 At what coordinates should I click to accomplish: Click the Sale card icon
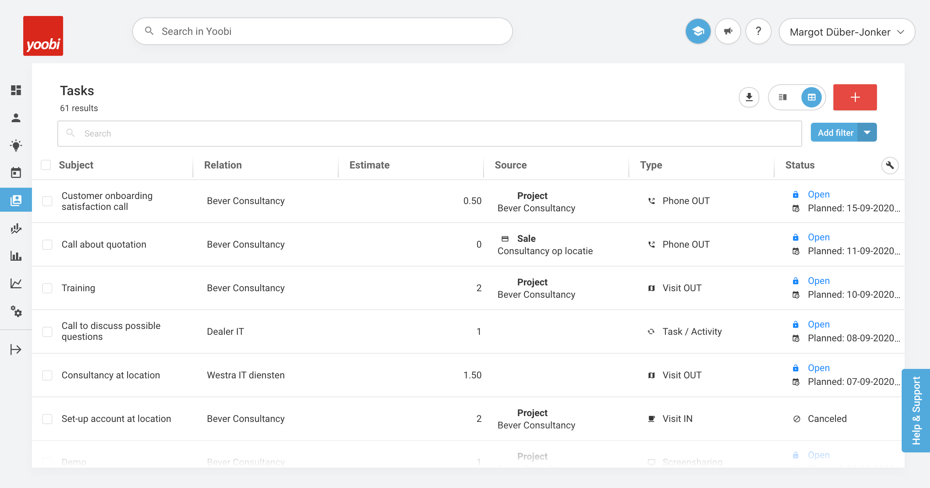[x=505, y=239]
